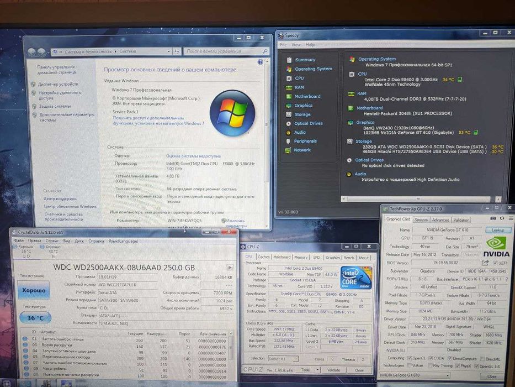
Task: Open the Socket #1 selection dropdown in CPU-Z
Action: [x=283, y=359]
